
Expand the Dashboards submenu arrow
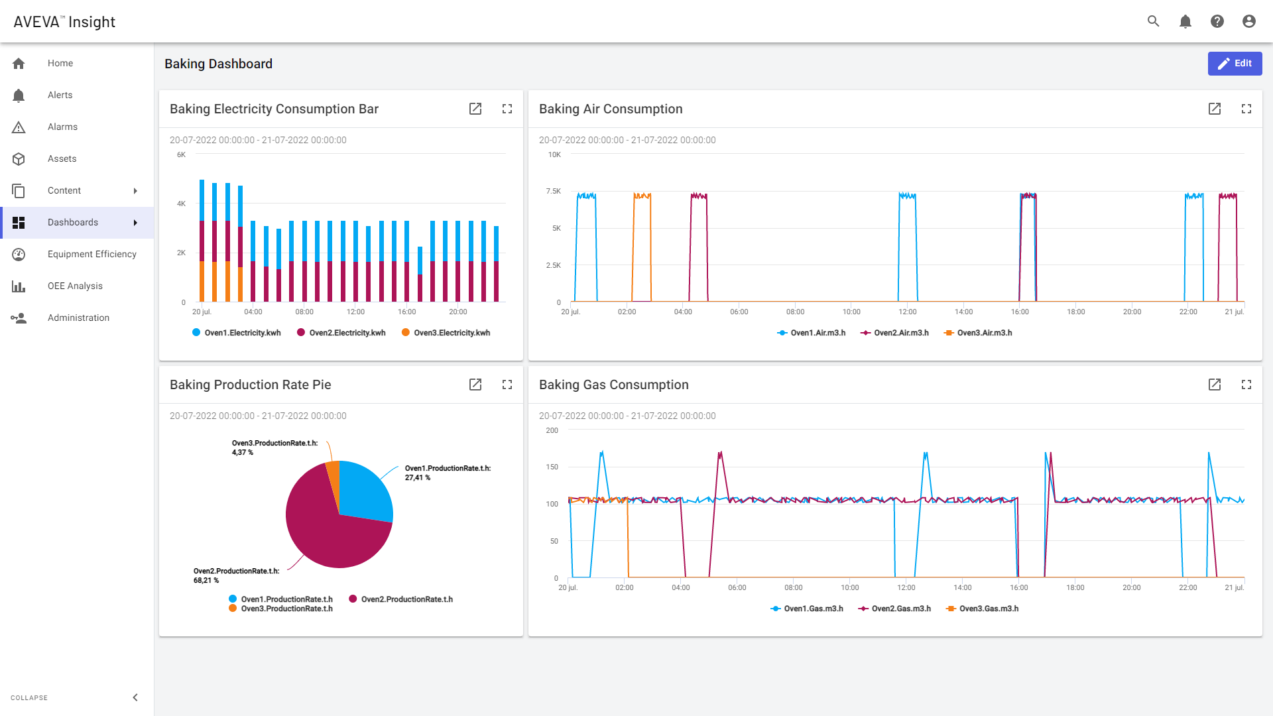[x=135, y=223]
